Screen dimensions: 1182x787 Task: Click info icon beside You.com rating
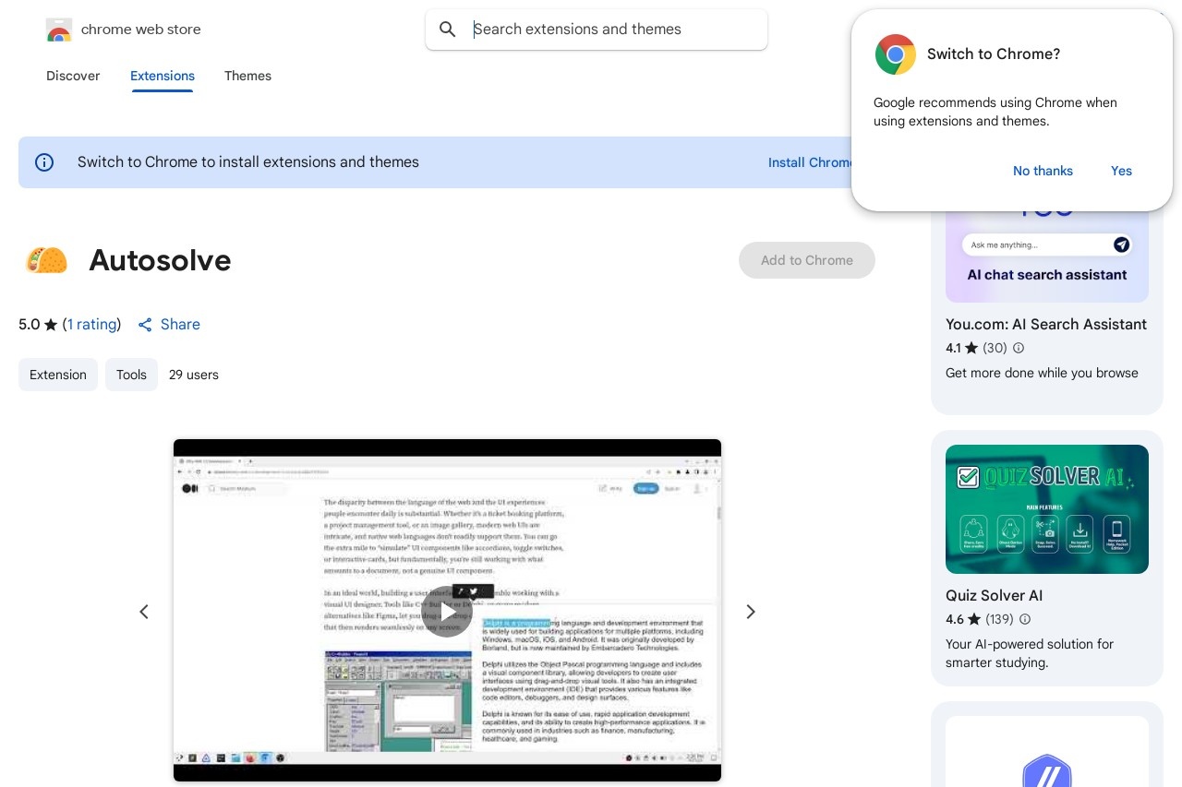point(1019,348)
